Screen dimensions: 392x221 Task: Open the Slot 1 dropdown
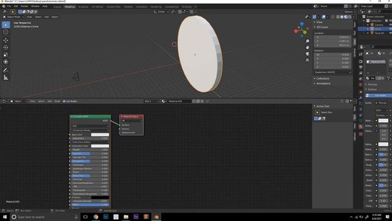[151, 101]
